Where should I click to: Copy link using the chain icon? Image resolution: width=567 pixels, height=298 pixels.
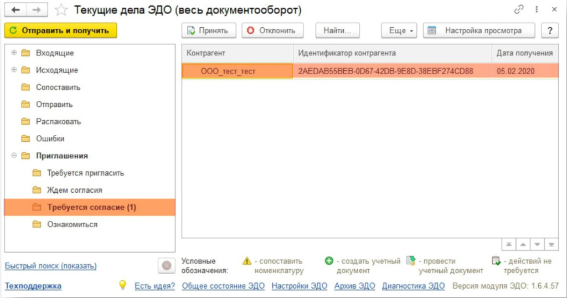519,10
